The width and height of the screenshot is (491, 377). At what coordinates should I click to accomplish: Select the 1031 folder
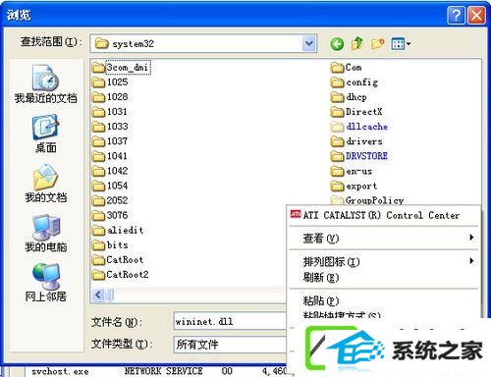point(110,112)
